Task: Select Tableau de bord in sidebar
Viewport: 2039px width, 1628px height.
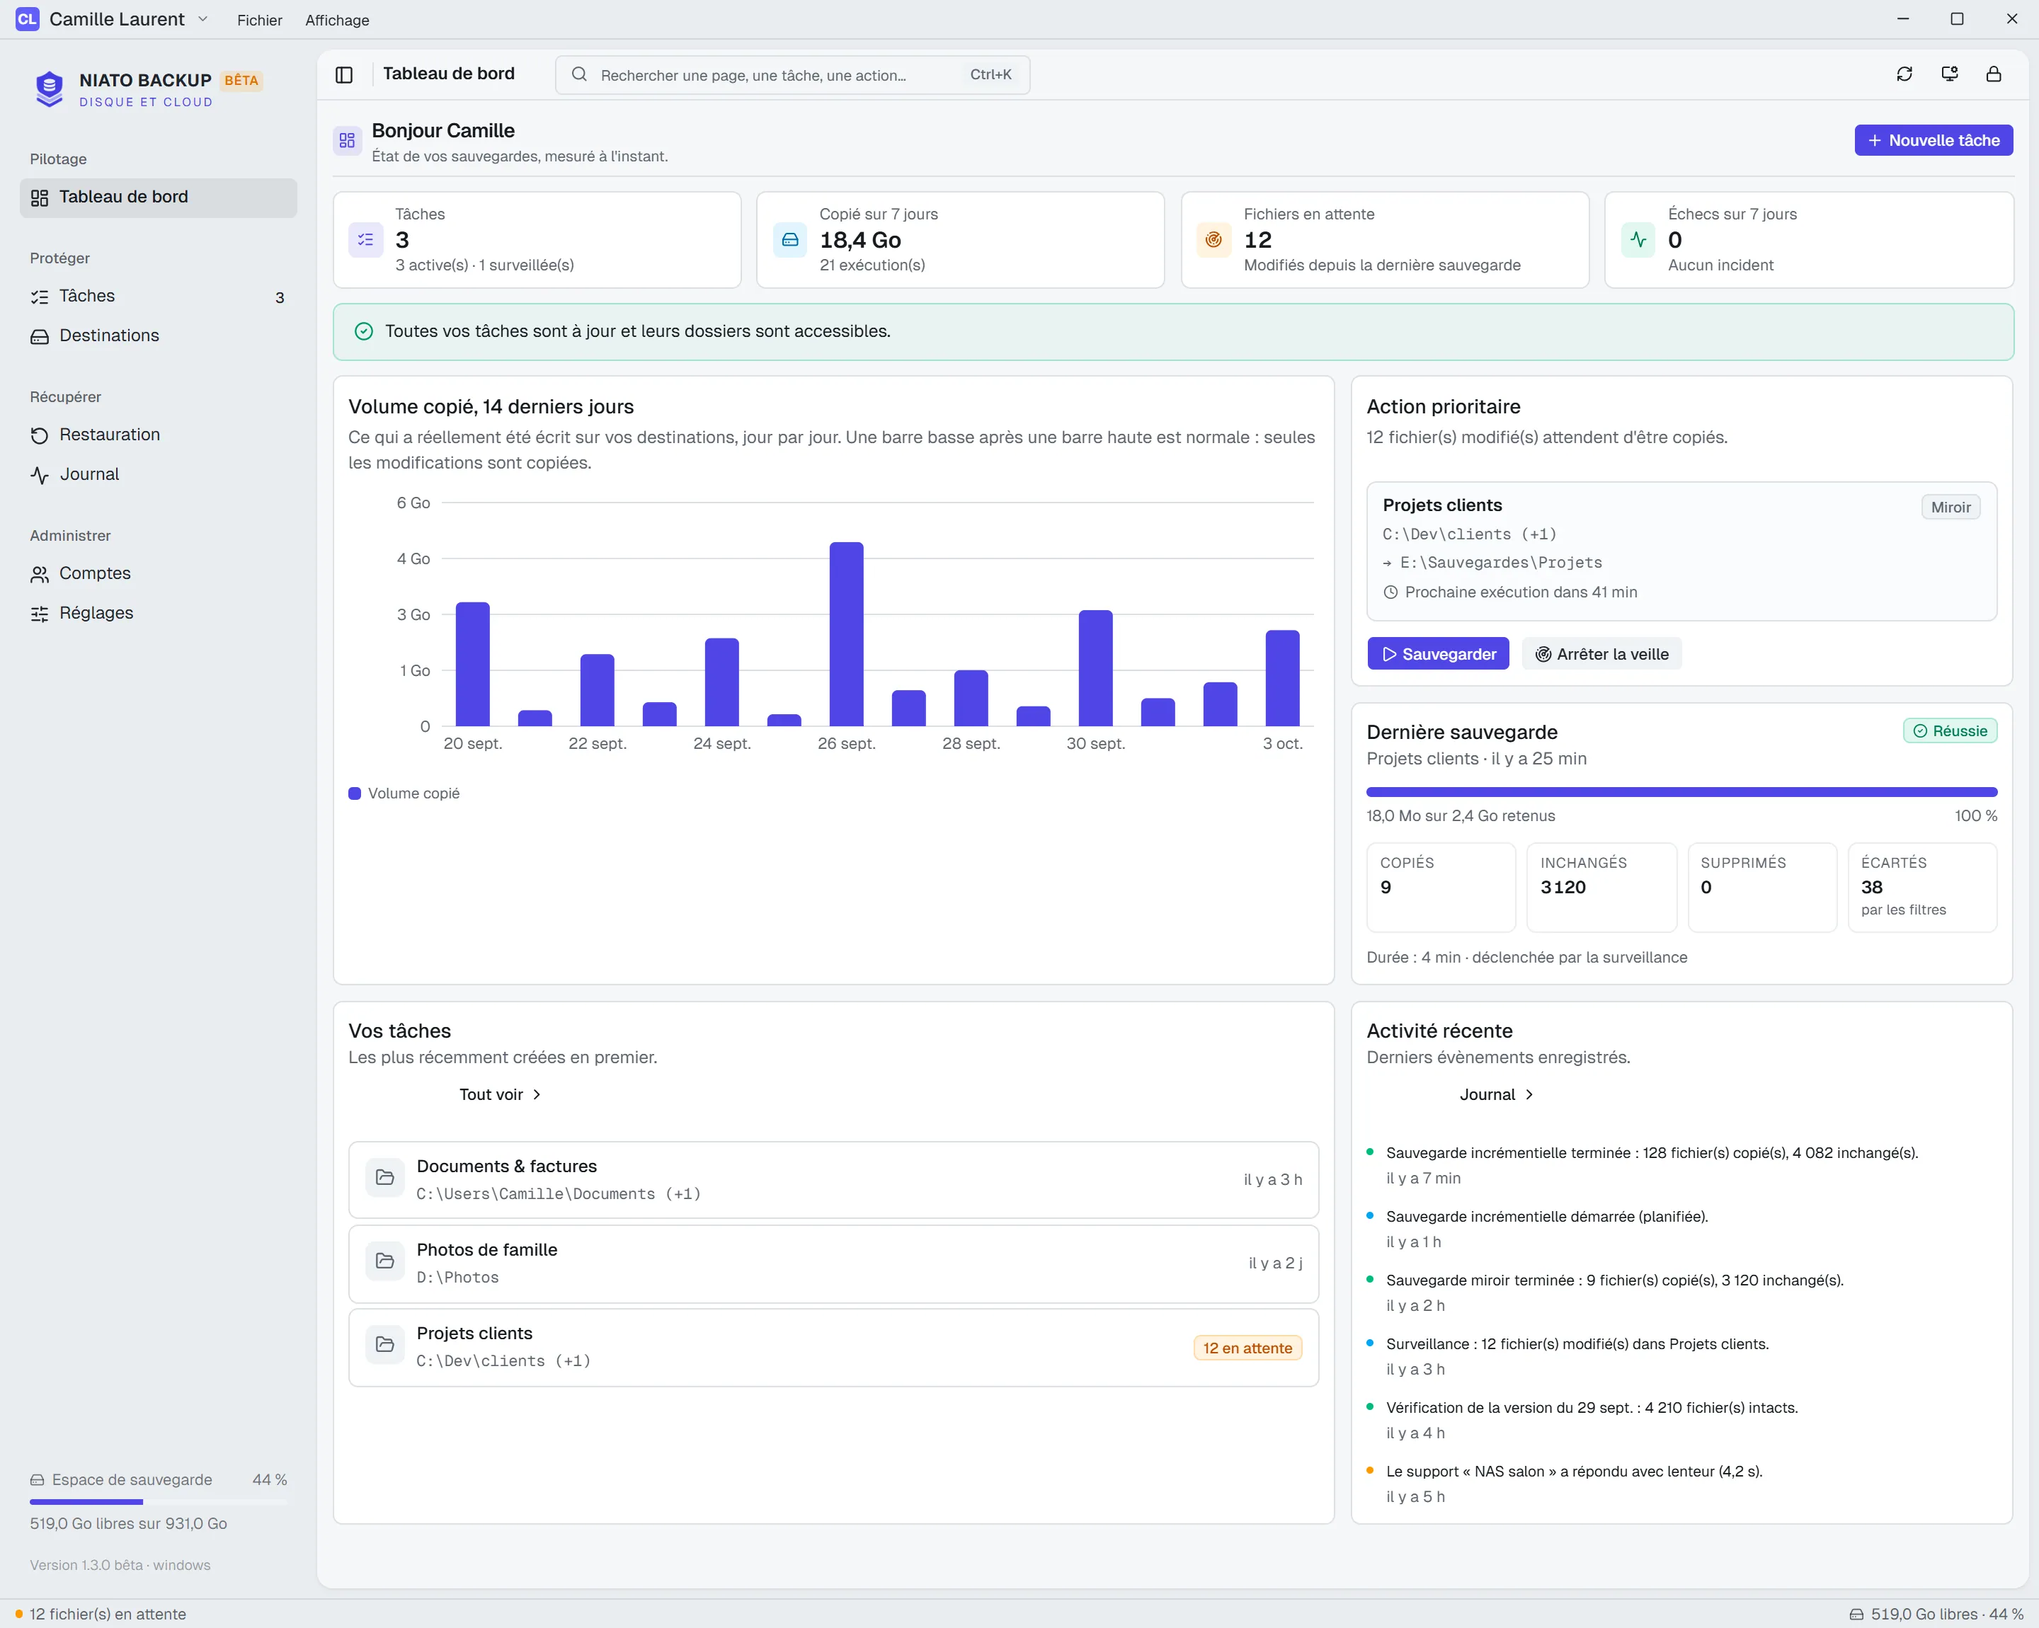Action: point(158,197)
